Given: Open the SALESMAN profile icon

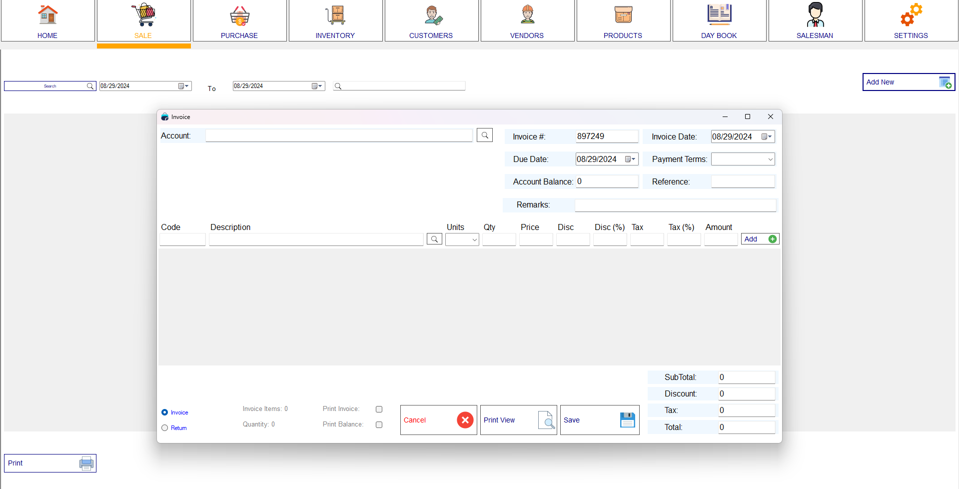Looking at the screenshot, I should pos(815,15).
